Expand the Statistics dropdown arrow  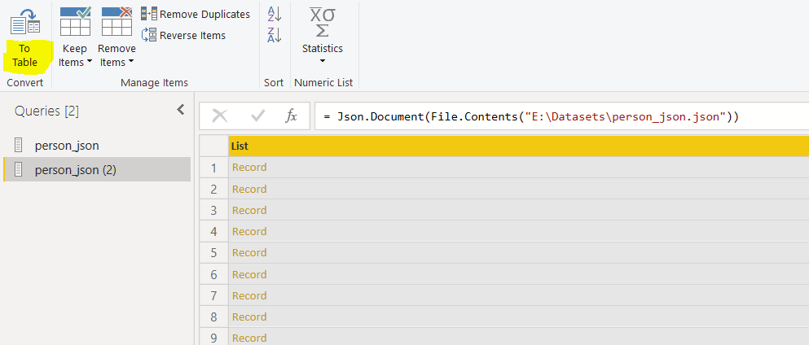point(322,61)
